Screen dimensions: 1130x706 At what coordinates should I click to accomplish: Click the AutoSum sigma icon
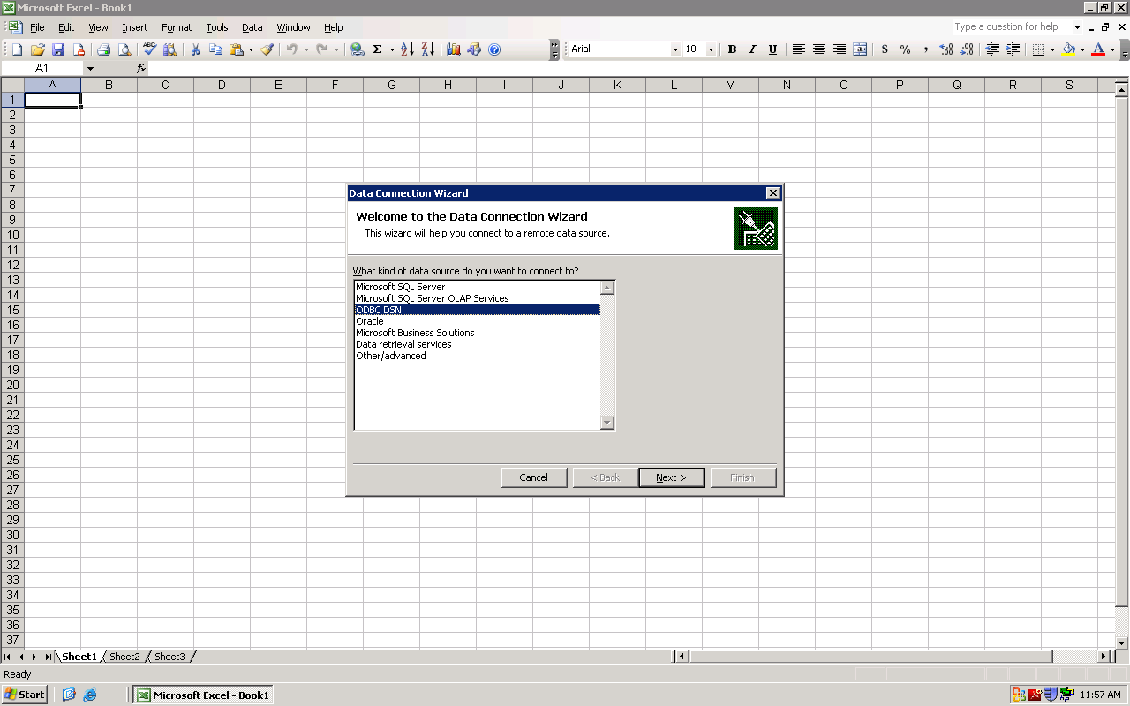378,49
